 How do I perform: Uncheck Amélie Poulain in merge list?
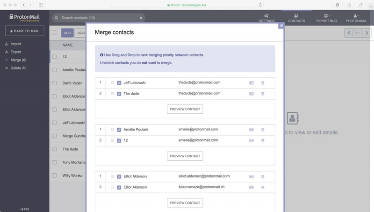(119, 130)
